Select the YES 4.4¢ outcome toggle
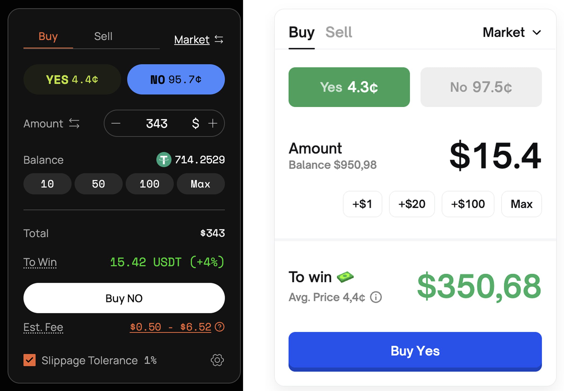Viewport: 564px width, 391px height. point(72,79)
